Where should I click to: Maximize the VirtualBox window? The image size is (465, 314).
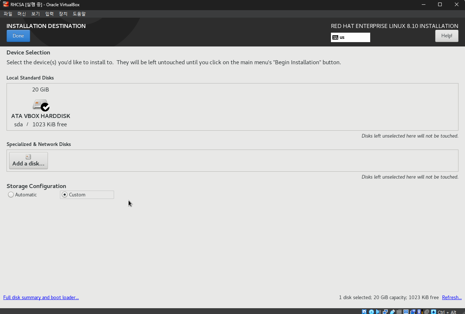pos(440,4)
